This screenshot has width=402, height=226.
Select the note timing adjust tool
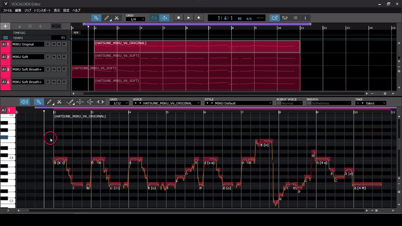pos(100,102)
